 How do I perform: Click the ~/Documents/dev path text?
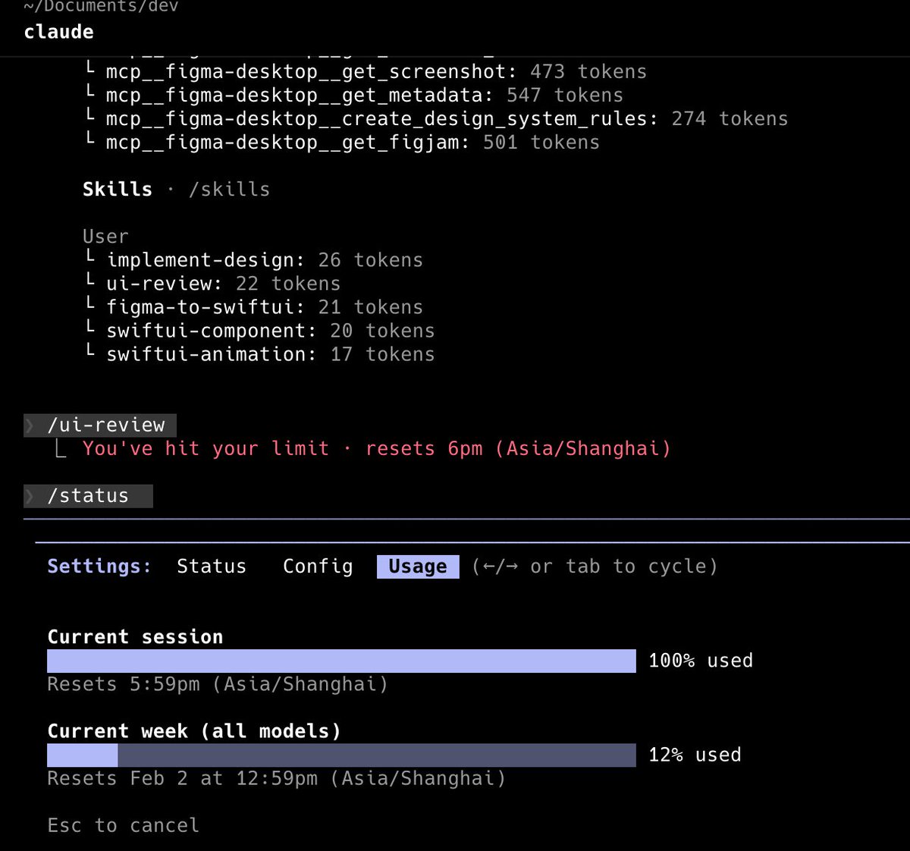[x=101, y=6]
